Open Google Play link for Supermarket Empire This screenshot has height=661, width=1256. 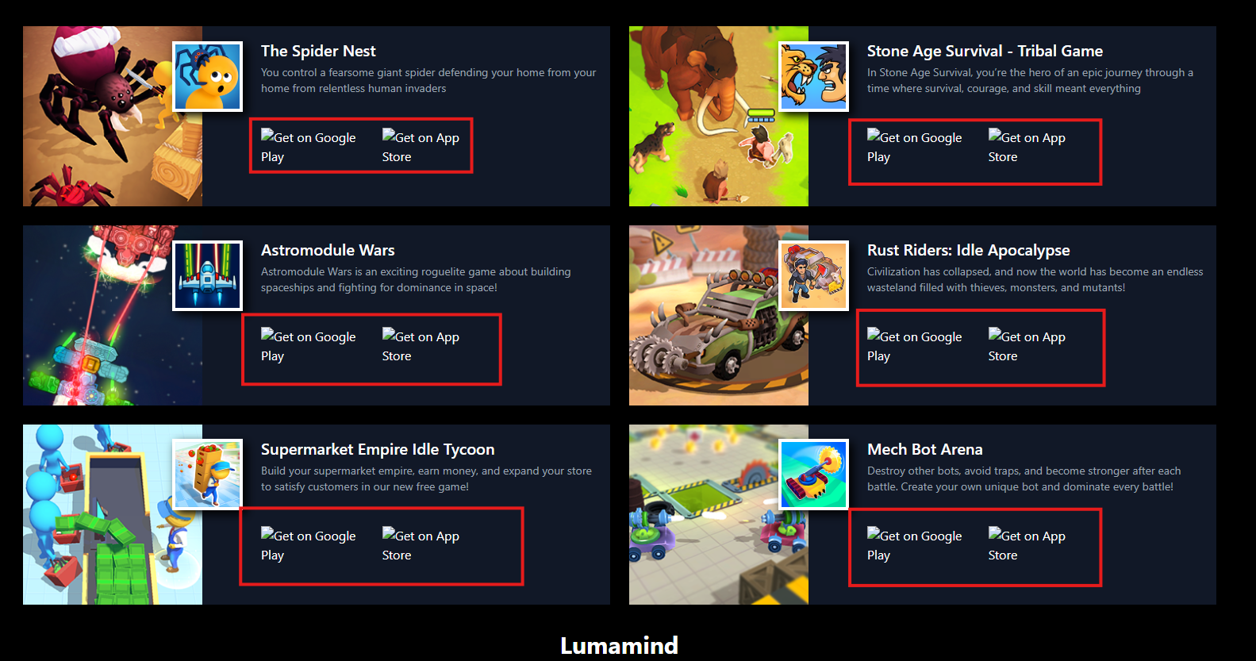click(x=309, y=545)
